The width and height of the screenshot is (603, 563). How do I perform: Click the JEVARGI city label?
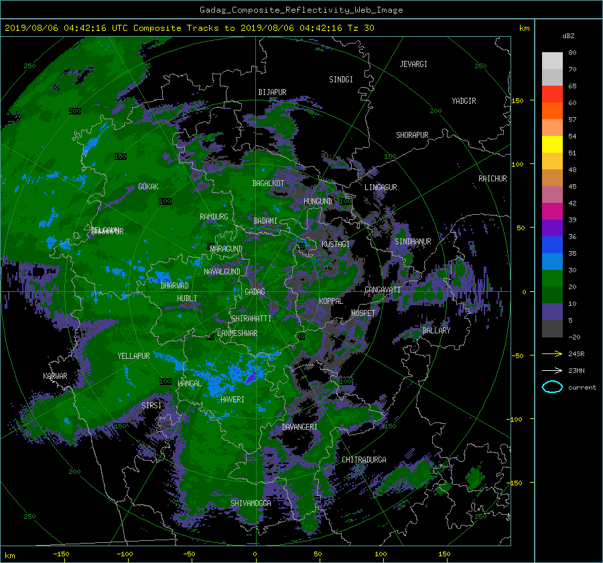click(413, 64)
